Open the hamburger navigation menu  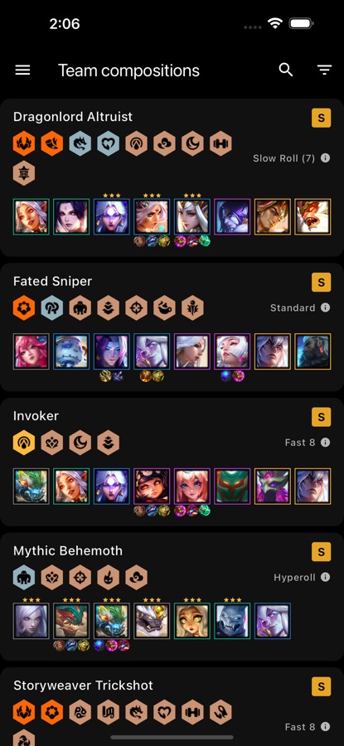pyautogui.click(x=22, y=70)
